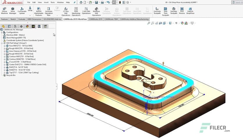Viewport: 243px width, 140px height.
Task: Switch to the CAMWorks TBM tab
Action: 111,19
